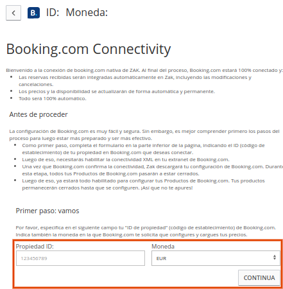283x289 pixels.
Task: Click the bullet about precios y disponibilidad
Action: click(x=117, y=91)
